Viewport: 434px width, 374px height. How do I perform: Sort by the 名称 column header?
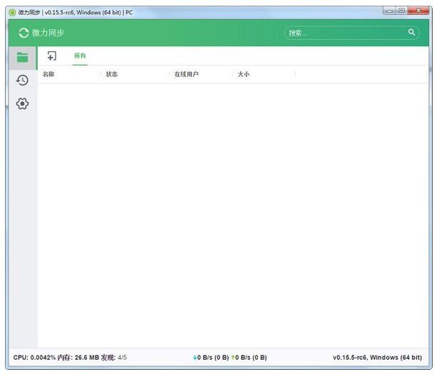pos(48,74)
